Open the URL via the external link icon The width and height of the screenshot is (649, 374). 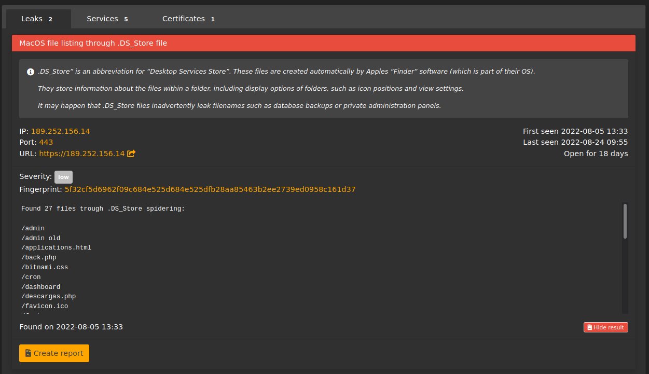pyautogui.click(x=131, y=153)
